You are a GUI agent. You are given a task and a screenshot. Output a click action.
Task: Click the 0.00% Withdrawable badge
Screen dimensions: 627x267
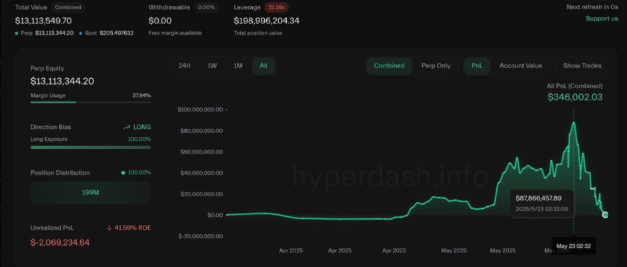click(207, 7)
